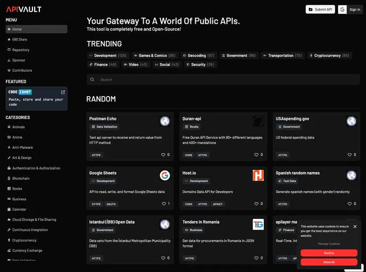The image size is (366, 272).
Task: Click Allow All cookies button
Action: click(x=329, y=262)
